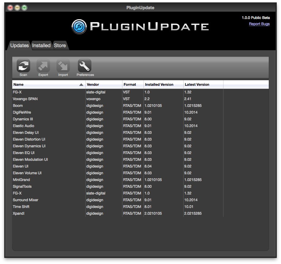This screenshot has width=281, height=264.
Task: Sort by the Vendor column header
Action: point(104,85)
